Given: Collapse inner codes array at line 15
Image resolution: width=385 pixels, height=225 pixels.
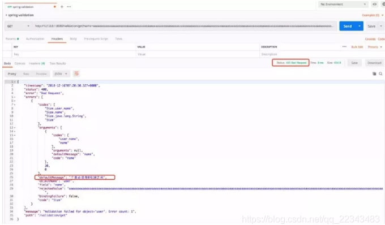Looking at the screenshot, I should [15, 135].
